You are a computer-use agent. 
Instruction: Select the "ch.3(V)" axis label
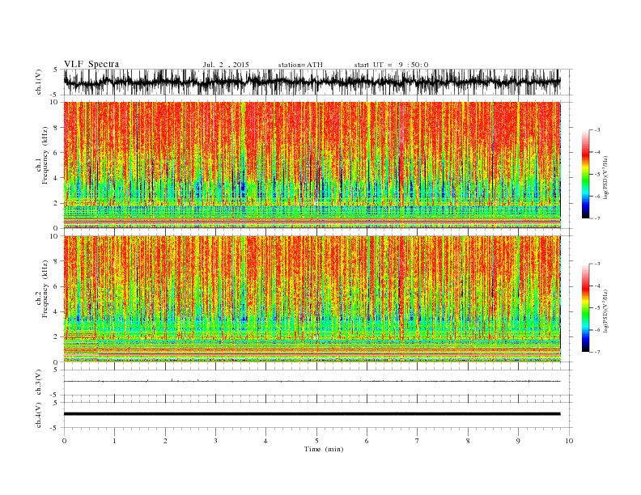(39, 383)
